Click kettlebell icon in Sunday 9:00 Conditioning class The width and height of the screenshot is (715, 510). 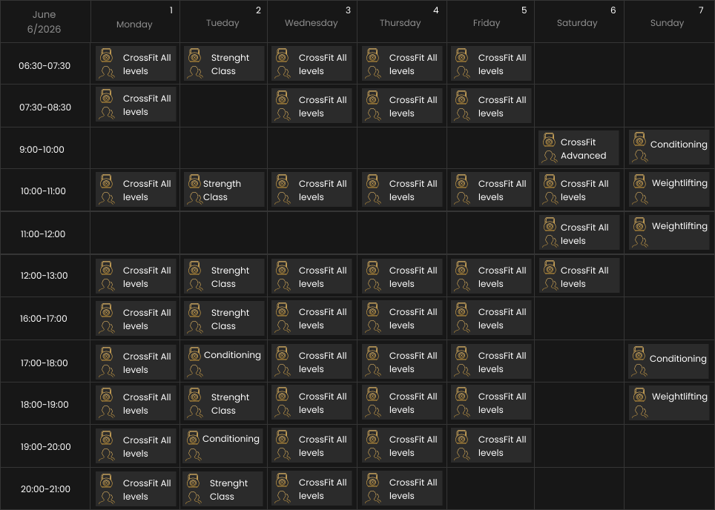(639, 139)
